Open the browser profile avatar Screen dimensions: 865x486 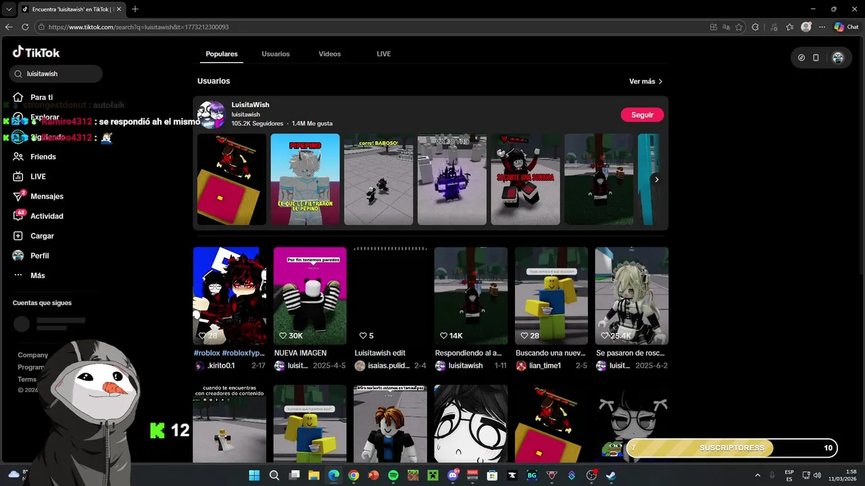coord(806,27)
